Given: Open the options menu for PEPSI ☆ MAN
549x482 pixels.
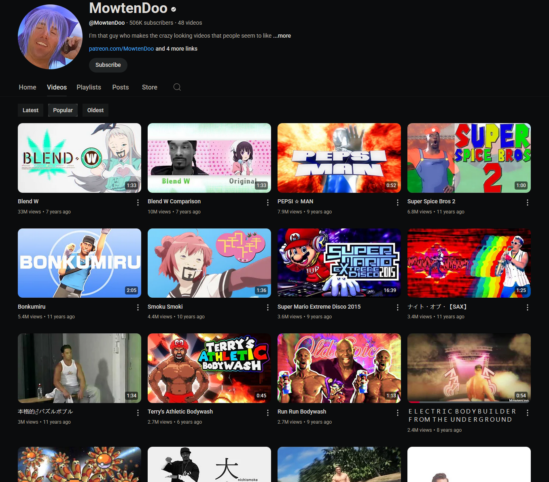Looking at the screenshot, I should coord(398,202).
